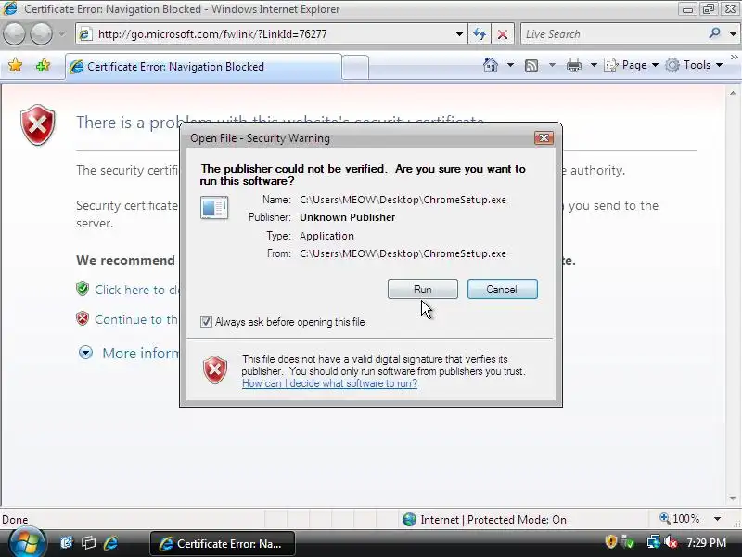Click the browser Back arrow button
The width and height of the screenshot is (742, 557).
coord(14,34)
